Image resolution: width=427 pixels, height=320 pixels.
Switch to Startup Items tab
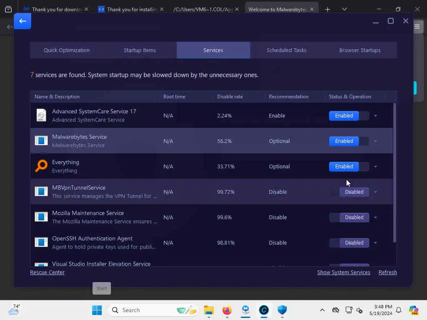click(140, 50)
